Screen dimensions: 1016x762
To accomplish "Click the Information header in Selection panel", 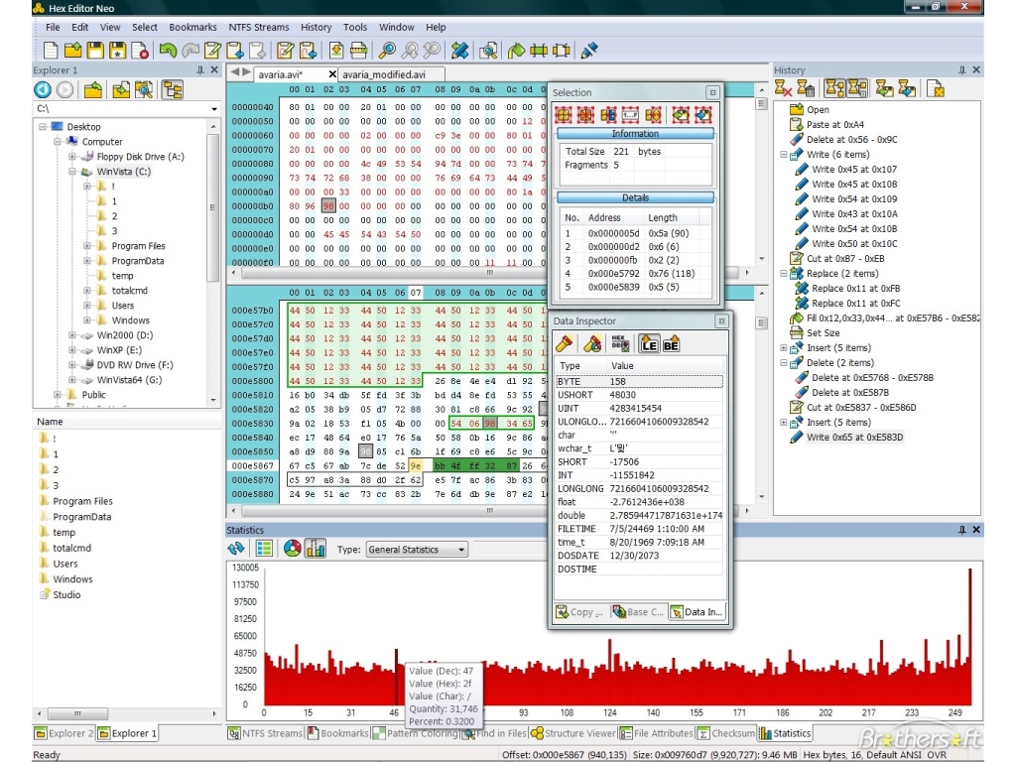I will [635, 134].
